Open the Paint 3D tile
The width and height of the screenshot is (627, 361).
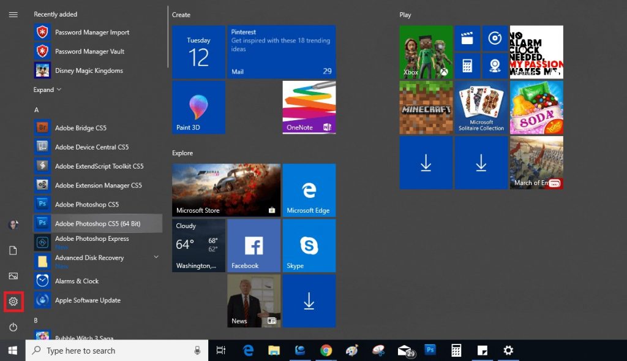coord(199,107)
